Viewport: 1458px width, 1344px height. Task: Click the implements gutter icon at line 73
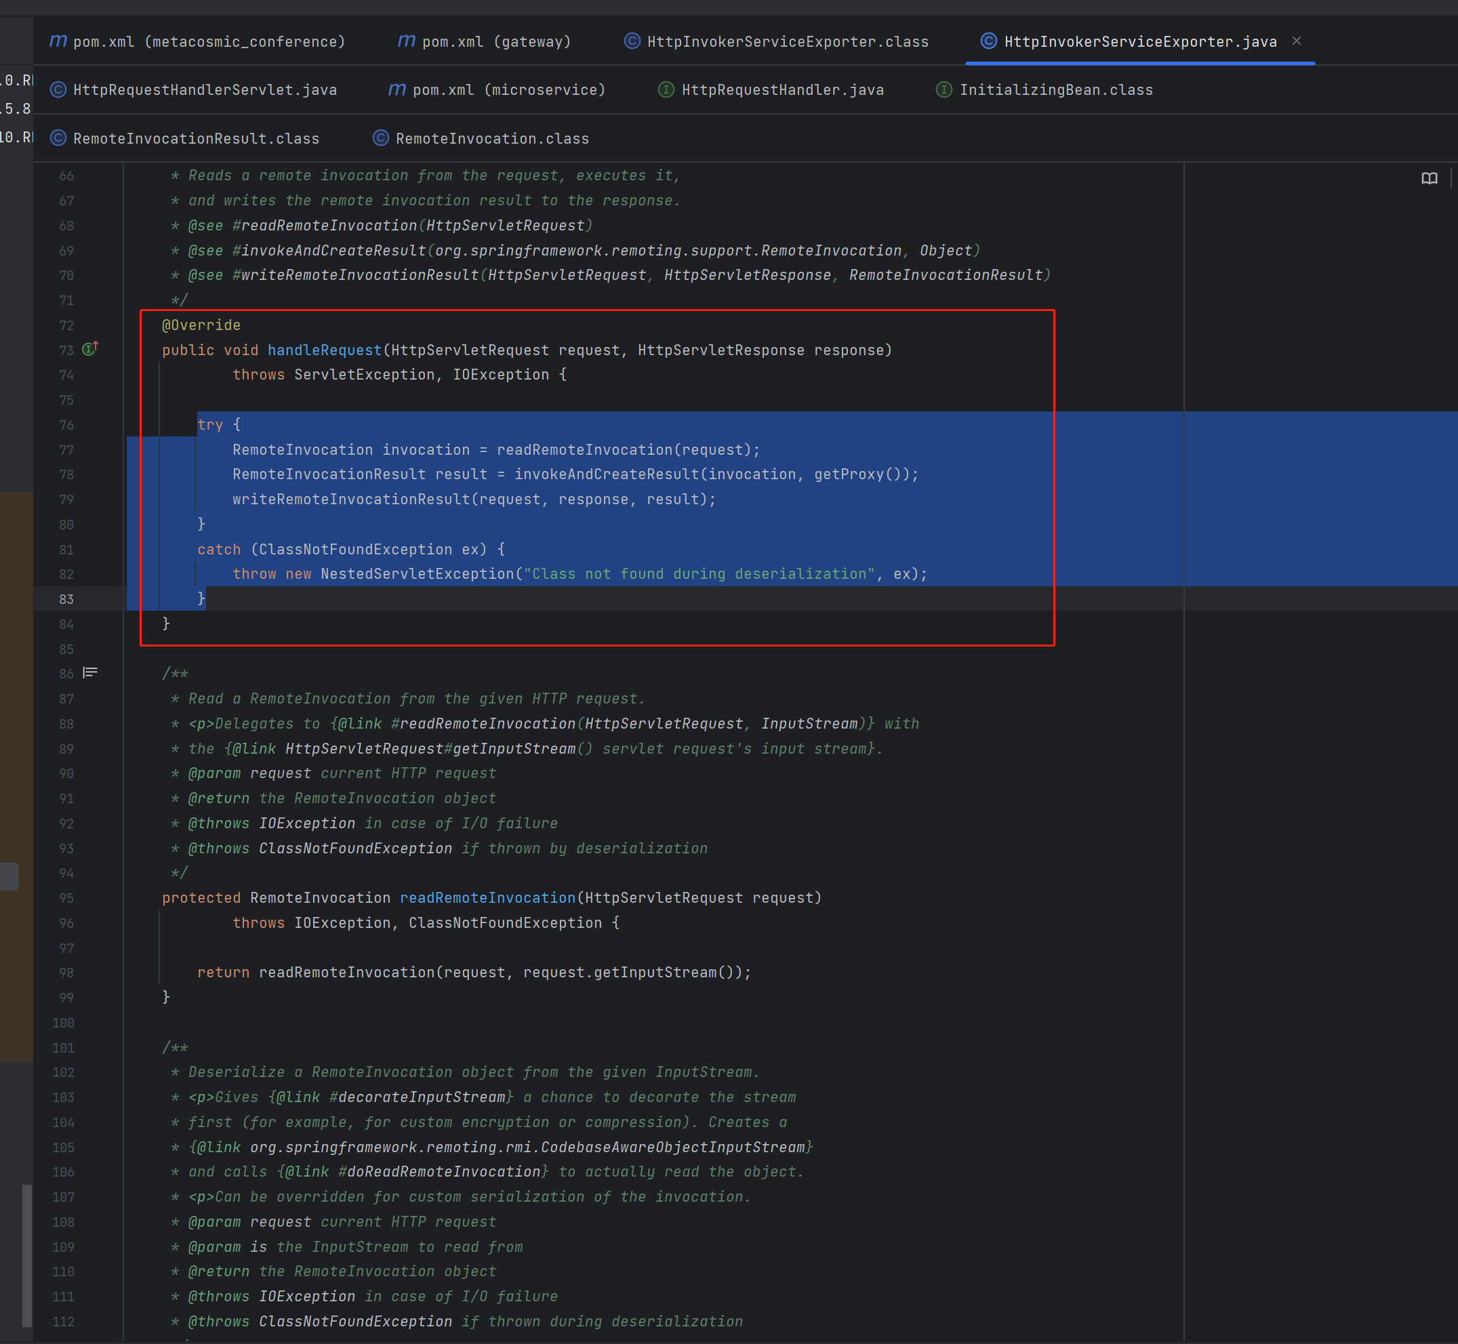tap(90, 350)
